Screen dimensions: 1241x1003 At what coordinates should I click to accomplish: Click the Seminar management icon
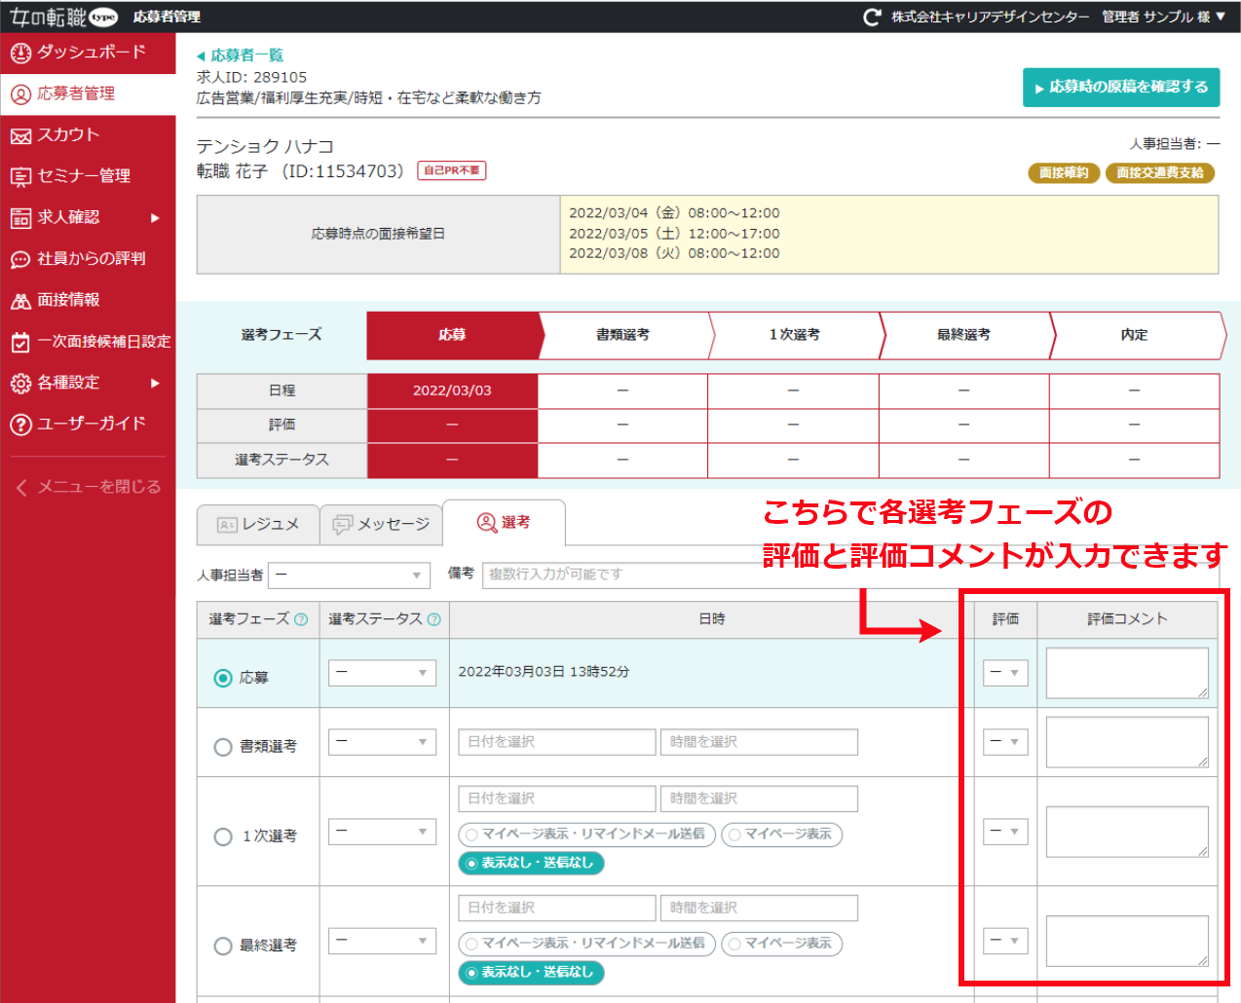click(x=20, y=177)
